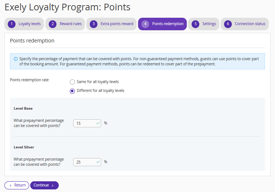275x192 pixels.
Task: Focus the Level Base percentage input
Action: (x=87, y=123)
